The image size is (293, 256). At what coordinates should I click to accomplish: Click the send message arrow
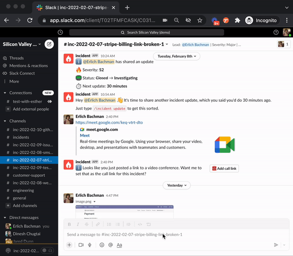pyautogui.click(x=276, y=245)
